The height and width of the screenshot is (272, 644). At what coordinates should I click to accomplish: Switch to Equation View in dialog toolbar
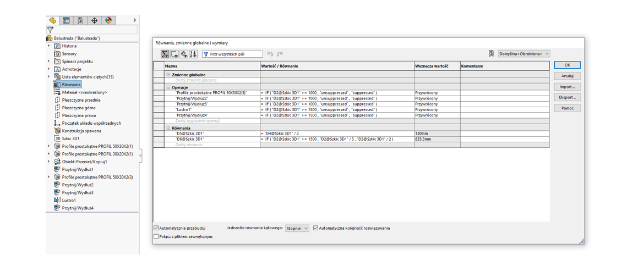point(165,54)
